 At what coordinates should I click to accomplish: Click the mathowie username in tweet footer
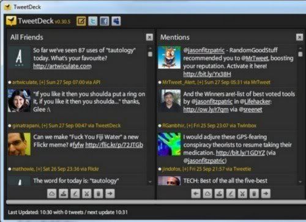point(23,169)
